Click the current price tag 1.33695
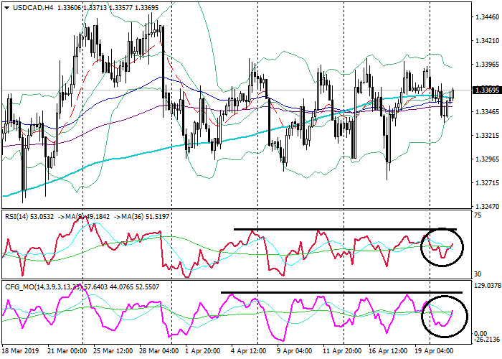Viewport: 502px width, 359px height. (478, 90)
